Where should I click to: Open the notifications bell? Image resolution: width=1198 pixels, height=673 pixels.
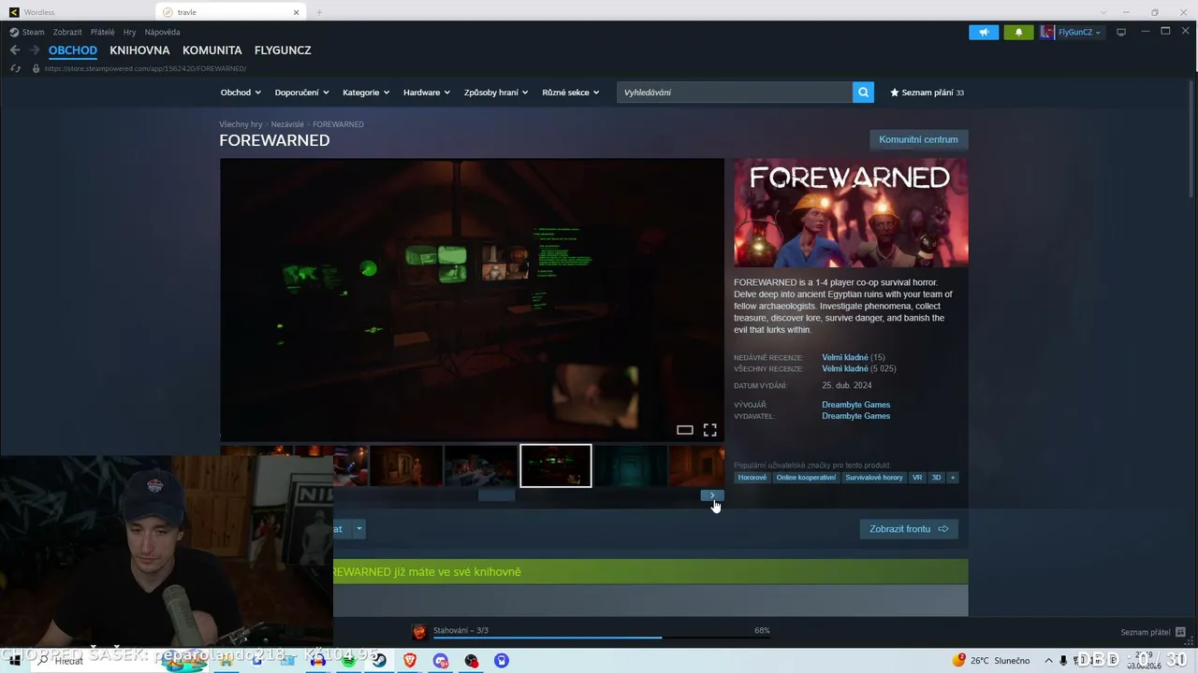[1019, 32]
